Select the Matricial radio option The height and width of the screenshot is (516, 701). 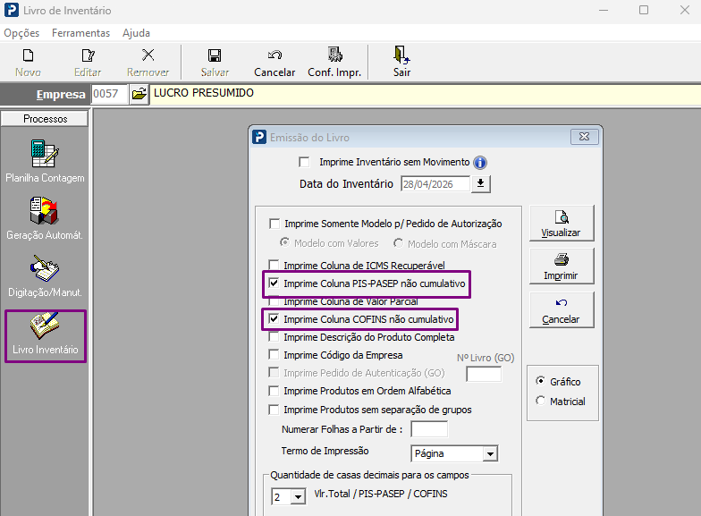(x=540, y=401)
